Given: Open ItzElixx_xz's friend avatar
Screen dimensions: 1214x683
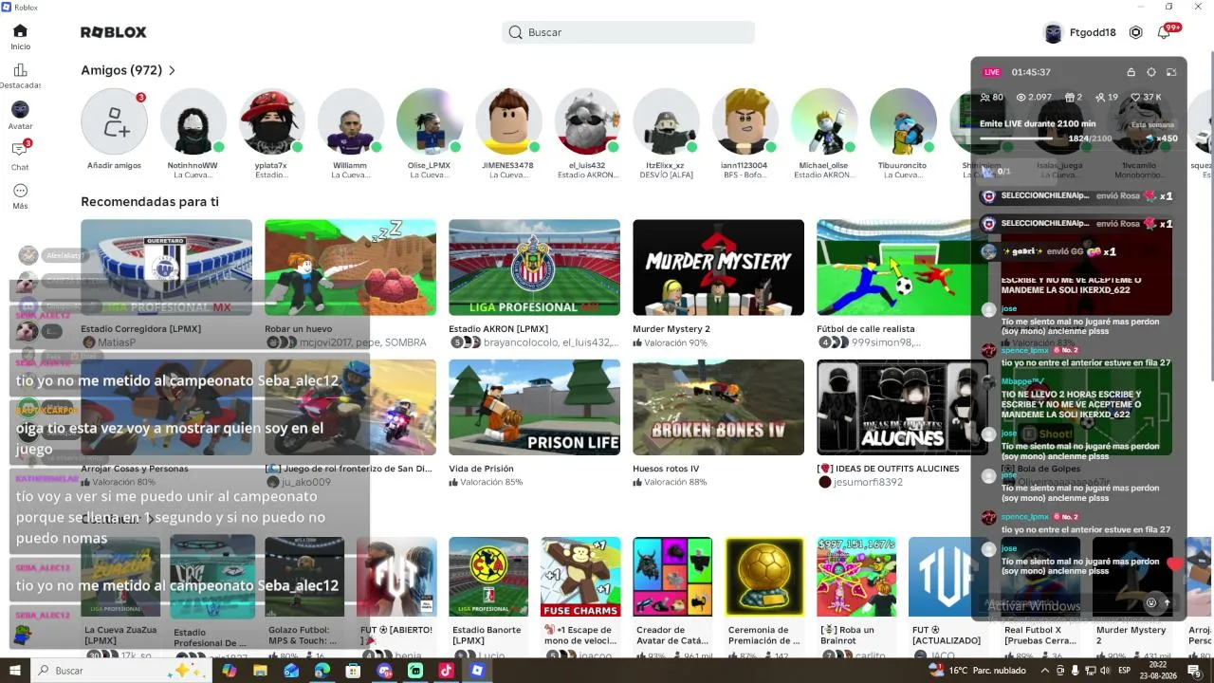Looking at the screenshot, I should coord(666,121).
